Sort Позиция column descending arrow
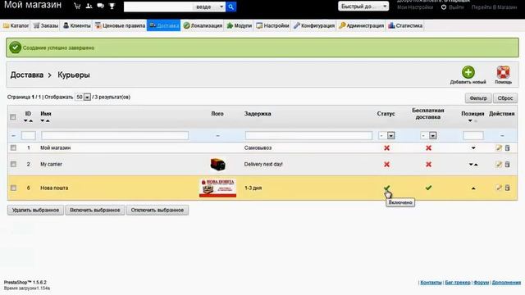The image size is (525, 295). [470, 120]
